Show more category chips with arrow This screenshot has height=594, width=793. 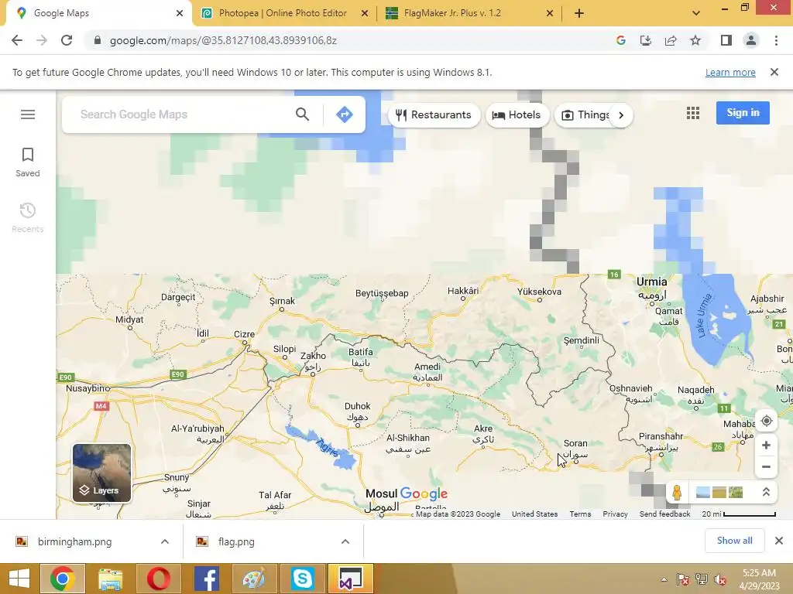[x=621, y=115]
